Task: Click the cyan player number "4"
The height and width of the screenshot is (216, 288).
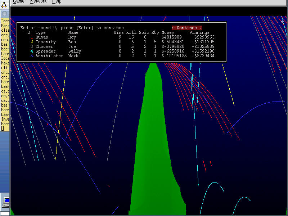Action: [32, 51]
